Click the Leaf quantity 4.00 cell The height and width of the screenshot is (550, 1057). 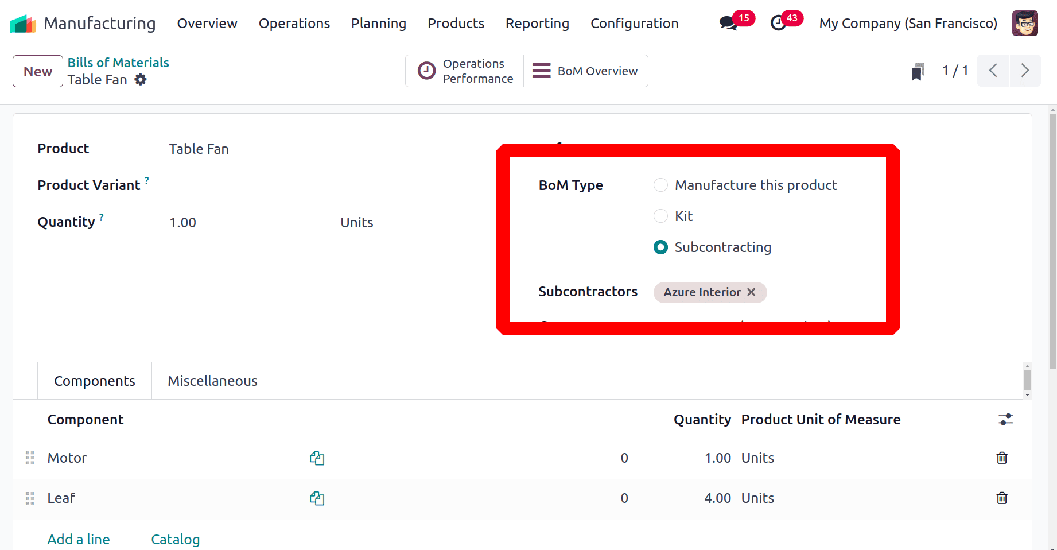click(x=718, y=498)
